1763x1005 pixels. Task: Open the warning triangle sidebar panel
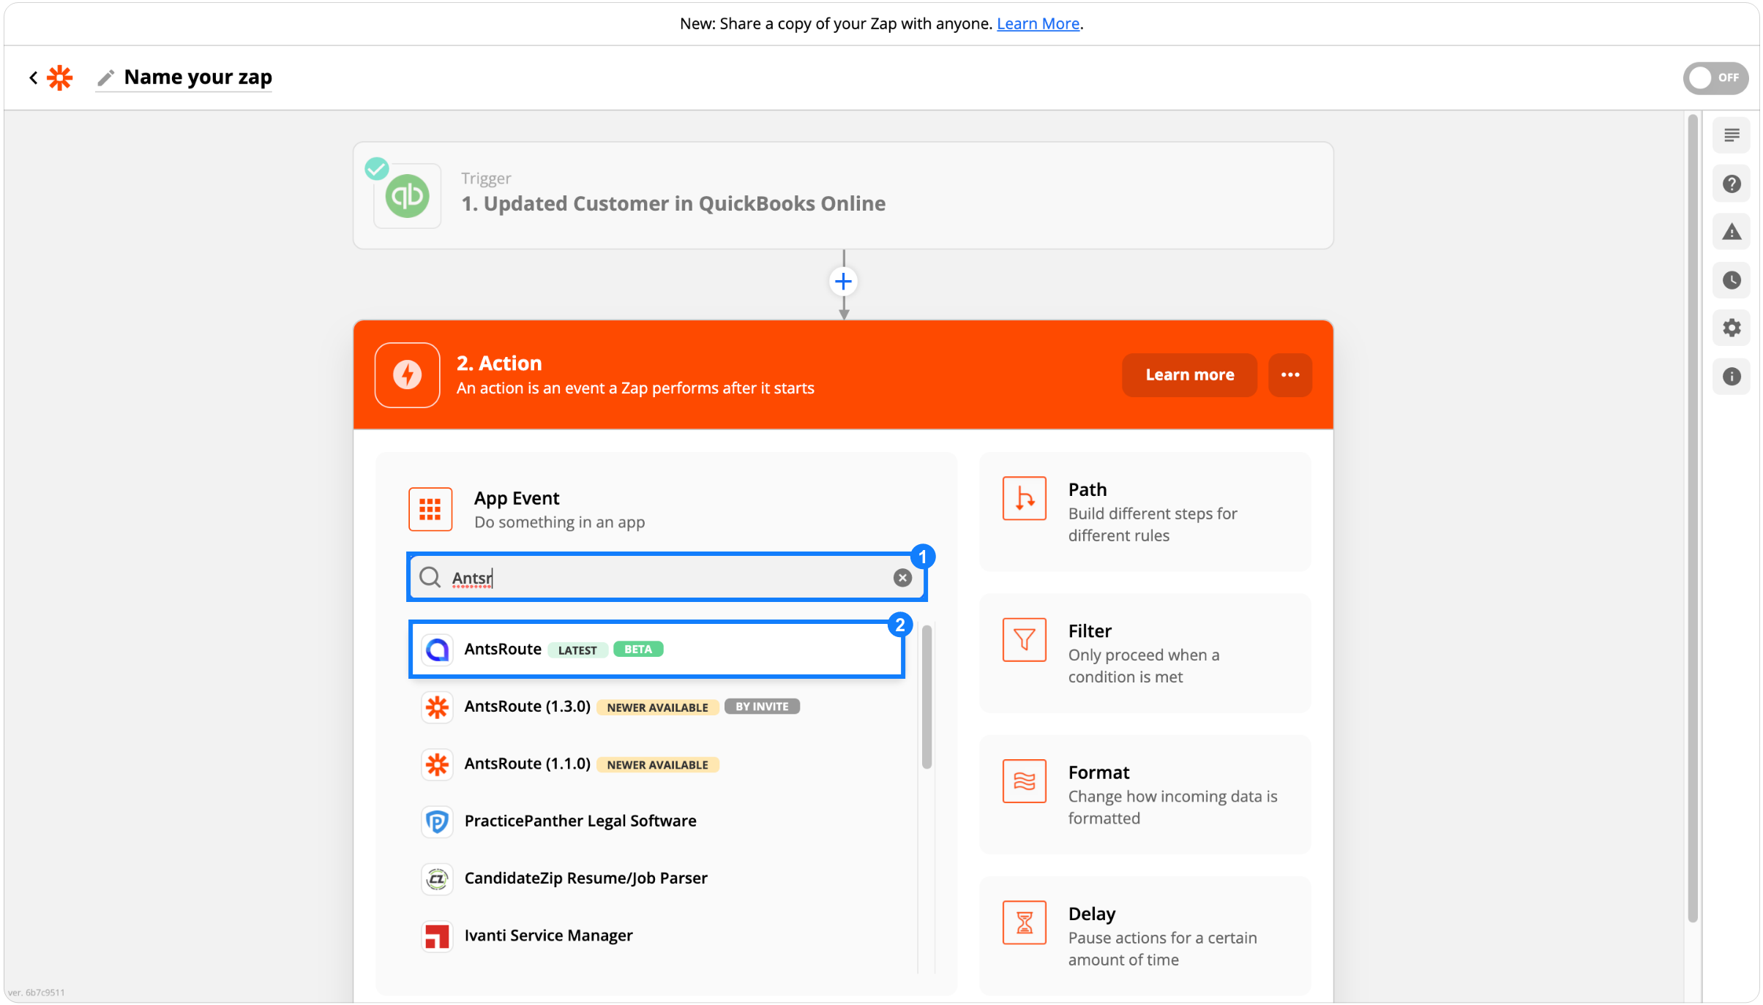pos(1732,232)
